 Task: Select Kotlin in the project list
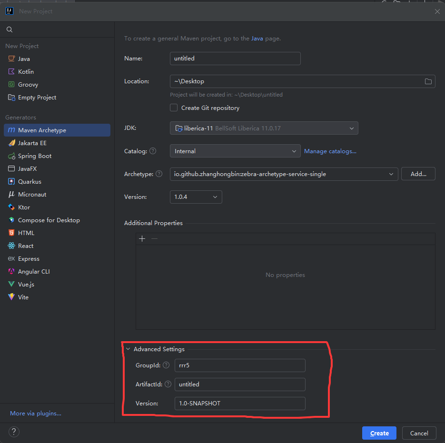[x=57, y=71]
